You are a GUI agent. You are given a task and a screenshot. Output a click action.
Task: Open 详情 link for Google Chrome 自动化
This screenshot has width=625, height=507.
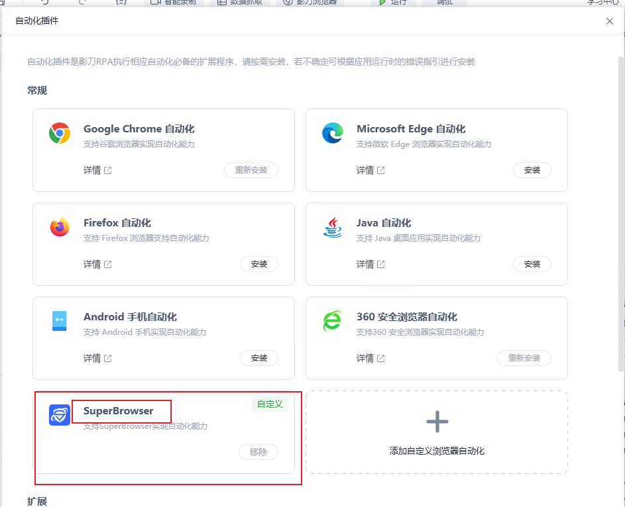[x=97, y=170]
